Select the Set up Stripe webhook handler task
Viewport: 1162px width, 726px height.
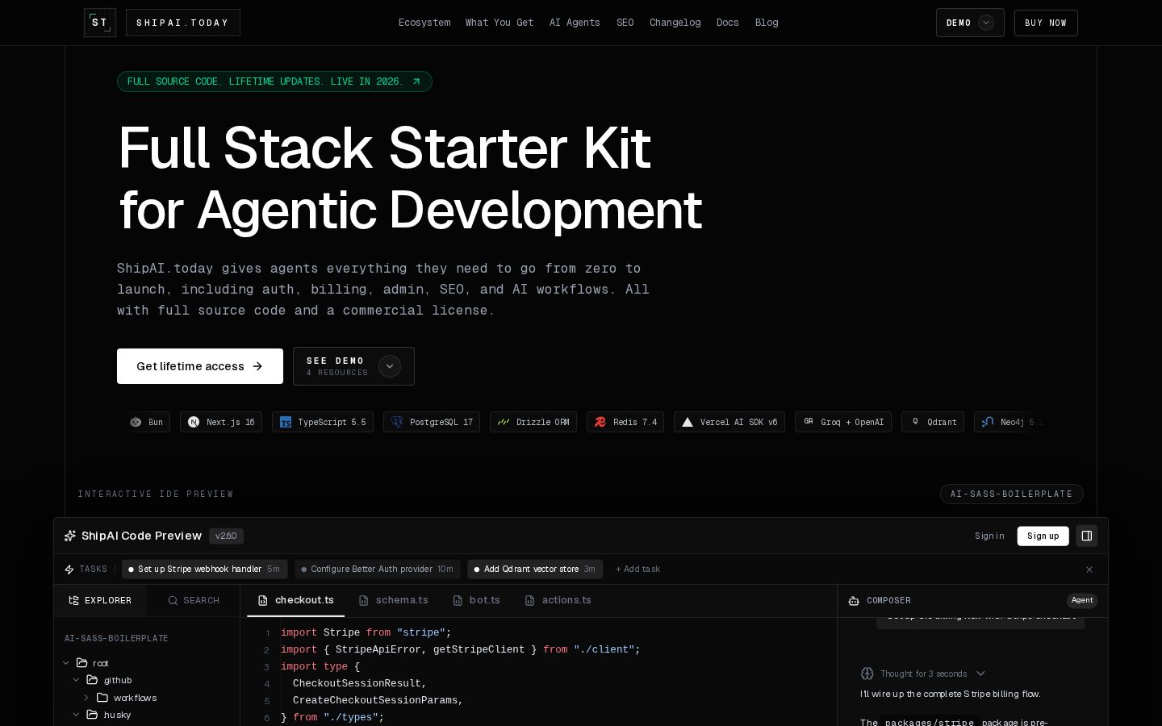[x=204, y=570]
